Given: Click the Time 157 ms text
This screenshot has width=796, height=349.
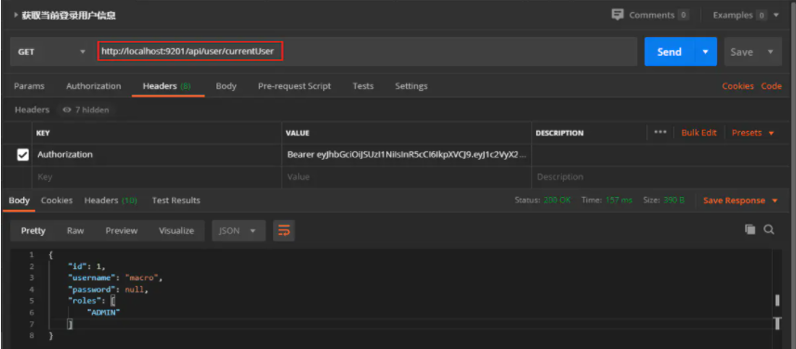Looking at the screenshot, I should tap(607, 200).
